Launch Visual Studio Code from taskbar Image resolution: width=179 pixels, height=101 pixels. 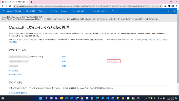tap(108, 98)
